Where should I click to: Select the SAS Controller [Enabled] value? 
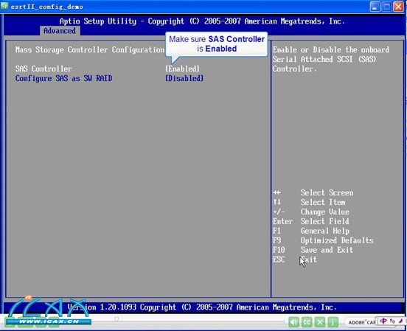[182, 69]
